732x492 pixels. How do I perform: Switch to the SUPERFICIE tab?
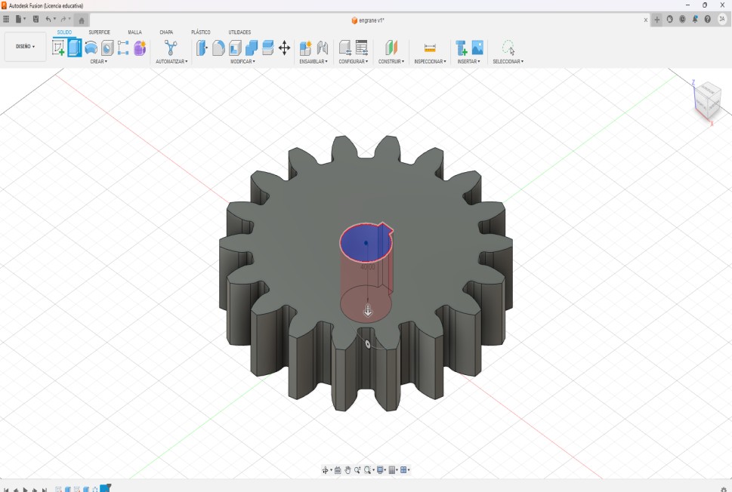point(100,32)
